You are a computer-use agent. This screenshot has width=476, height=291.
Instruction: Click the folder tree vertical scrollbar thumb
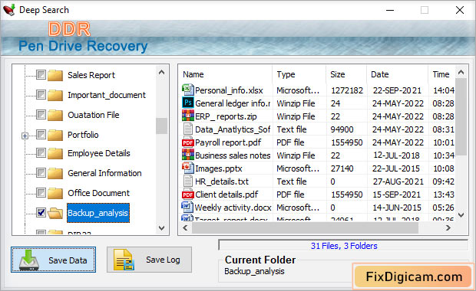(x=161, y=126)
